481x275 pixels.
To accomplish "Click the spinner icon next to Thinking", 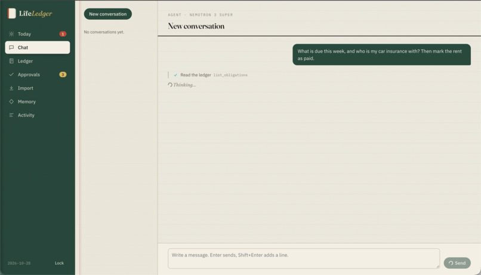I will coord(170,85).
